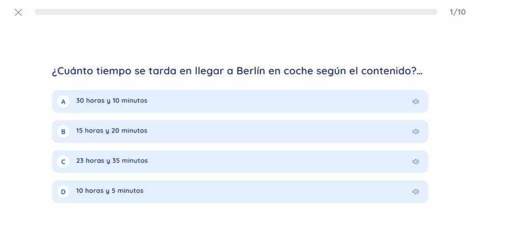
Task: Close the quiz with the X icon
Action: click(18, 12)
